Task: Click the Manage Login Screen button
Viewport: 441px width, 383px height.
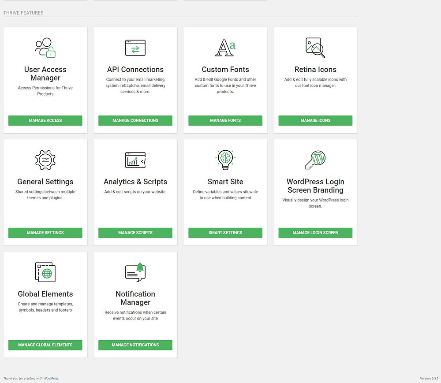Action: click(x=315, y=233)
